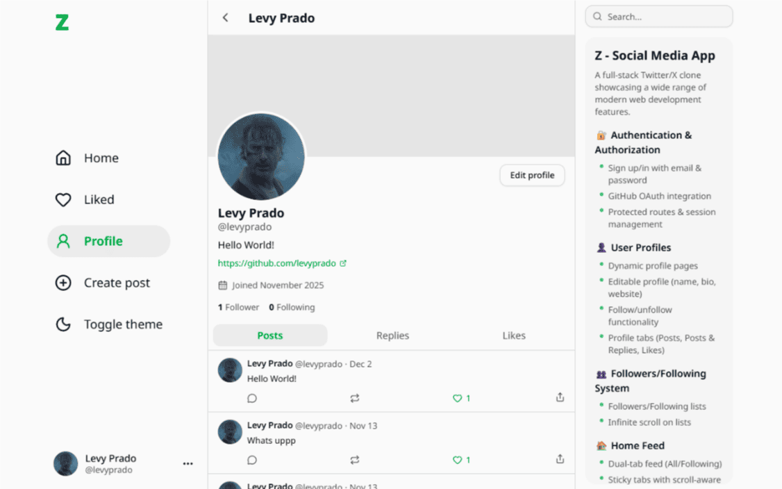Like the Whats uppp post
Viewport: 782px width, 489px height.
[x=456, y=459]
